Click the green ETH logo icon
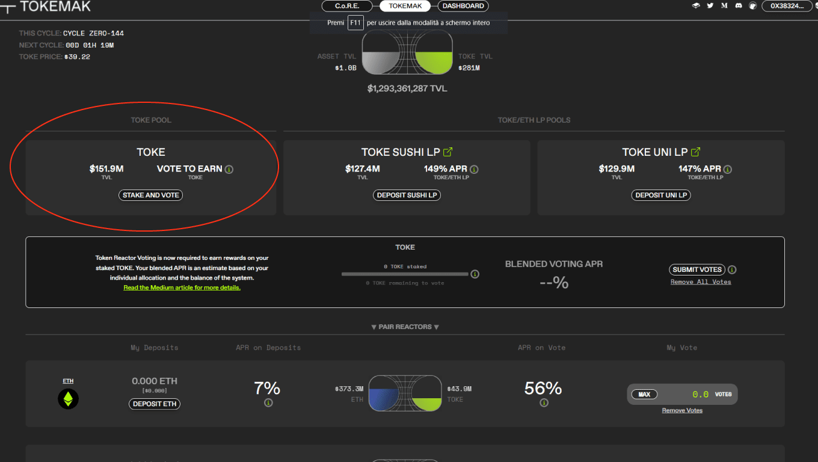818x462 pixels. 69,399
